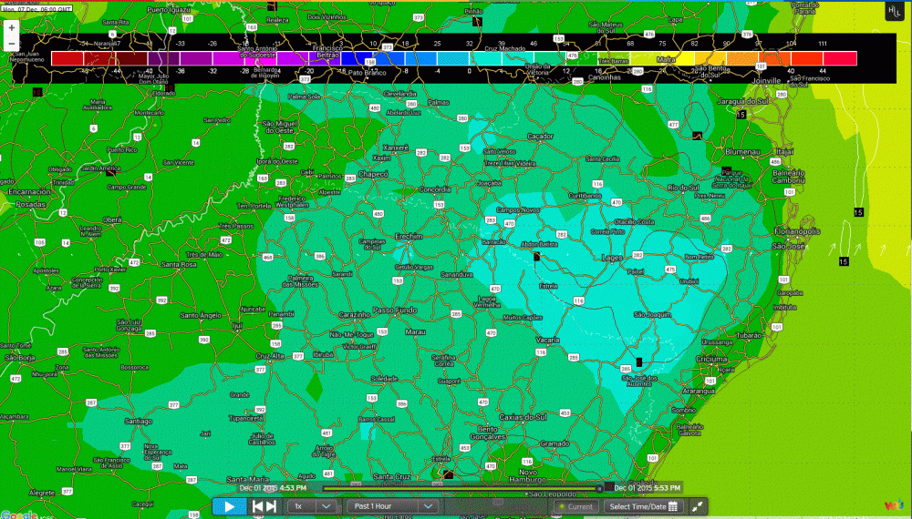Click the station marker near São José dos Ausentes

coord(639,361)
